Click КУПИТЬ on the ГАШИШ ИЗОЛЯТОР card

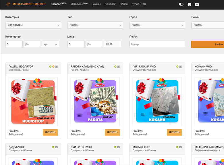tap(50, 132)
